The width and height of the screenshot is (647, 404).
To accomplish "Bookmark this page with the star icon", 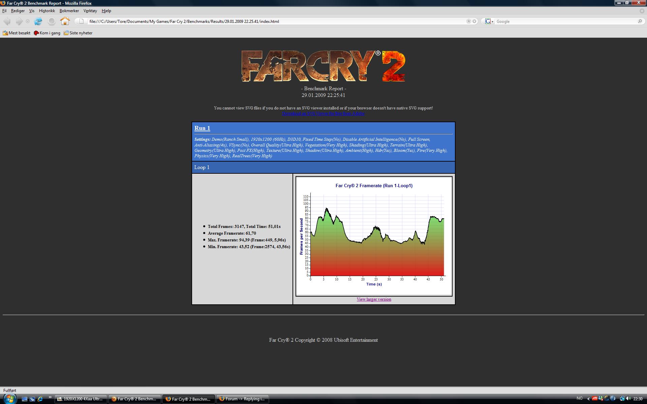I will coord(468,21).
